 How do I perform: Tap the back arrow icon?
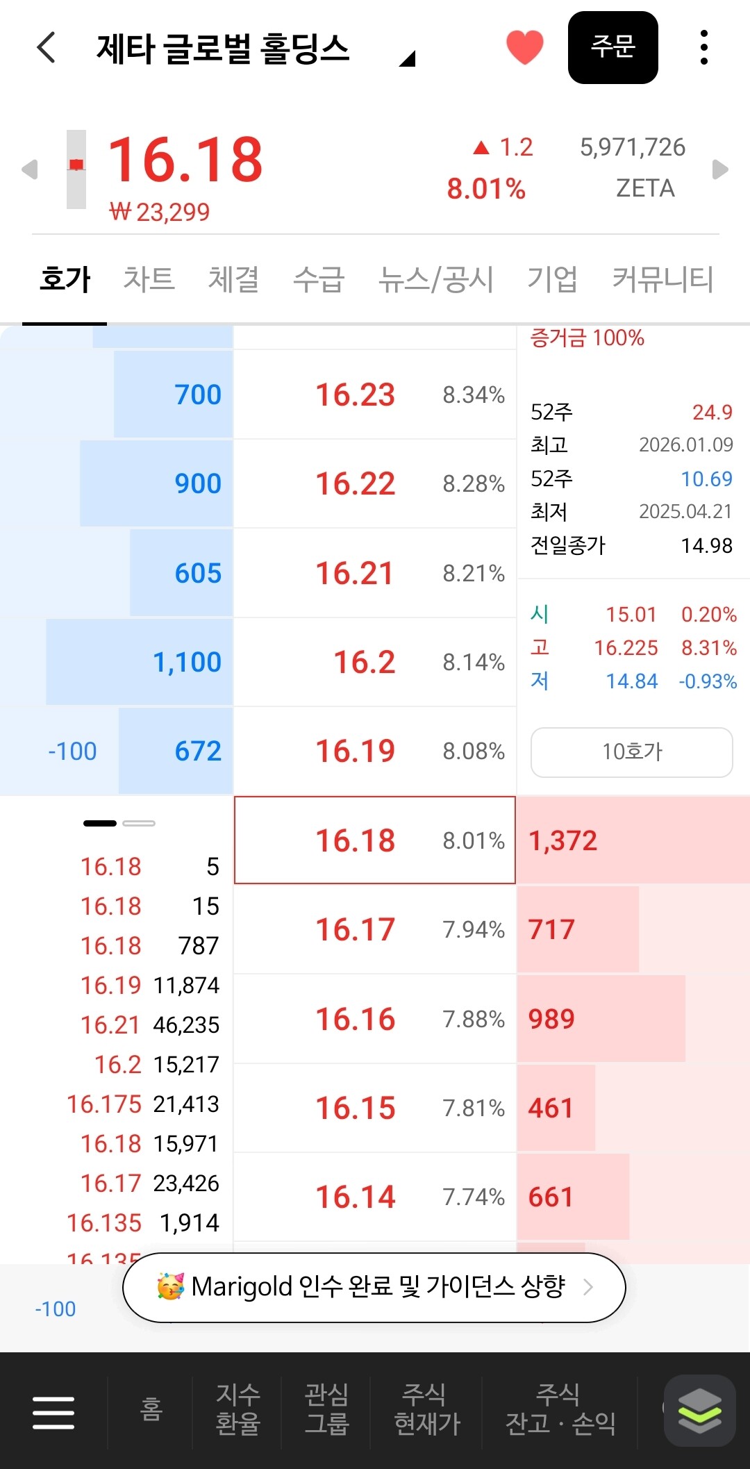[46, 48]
